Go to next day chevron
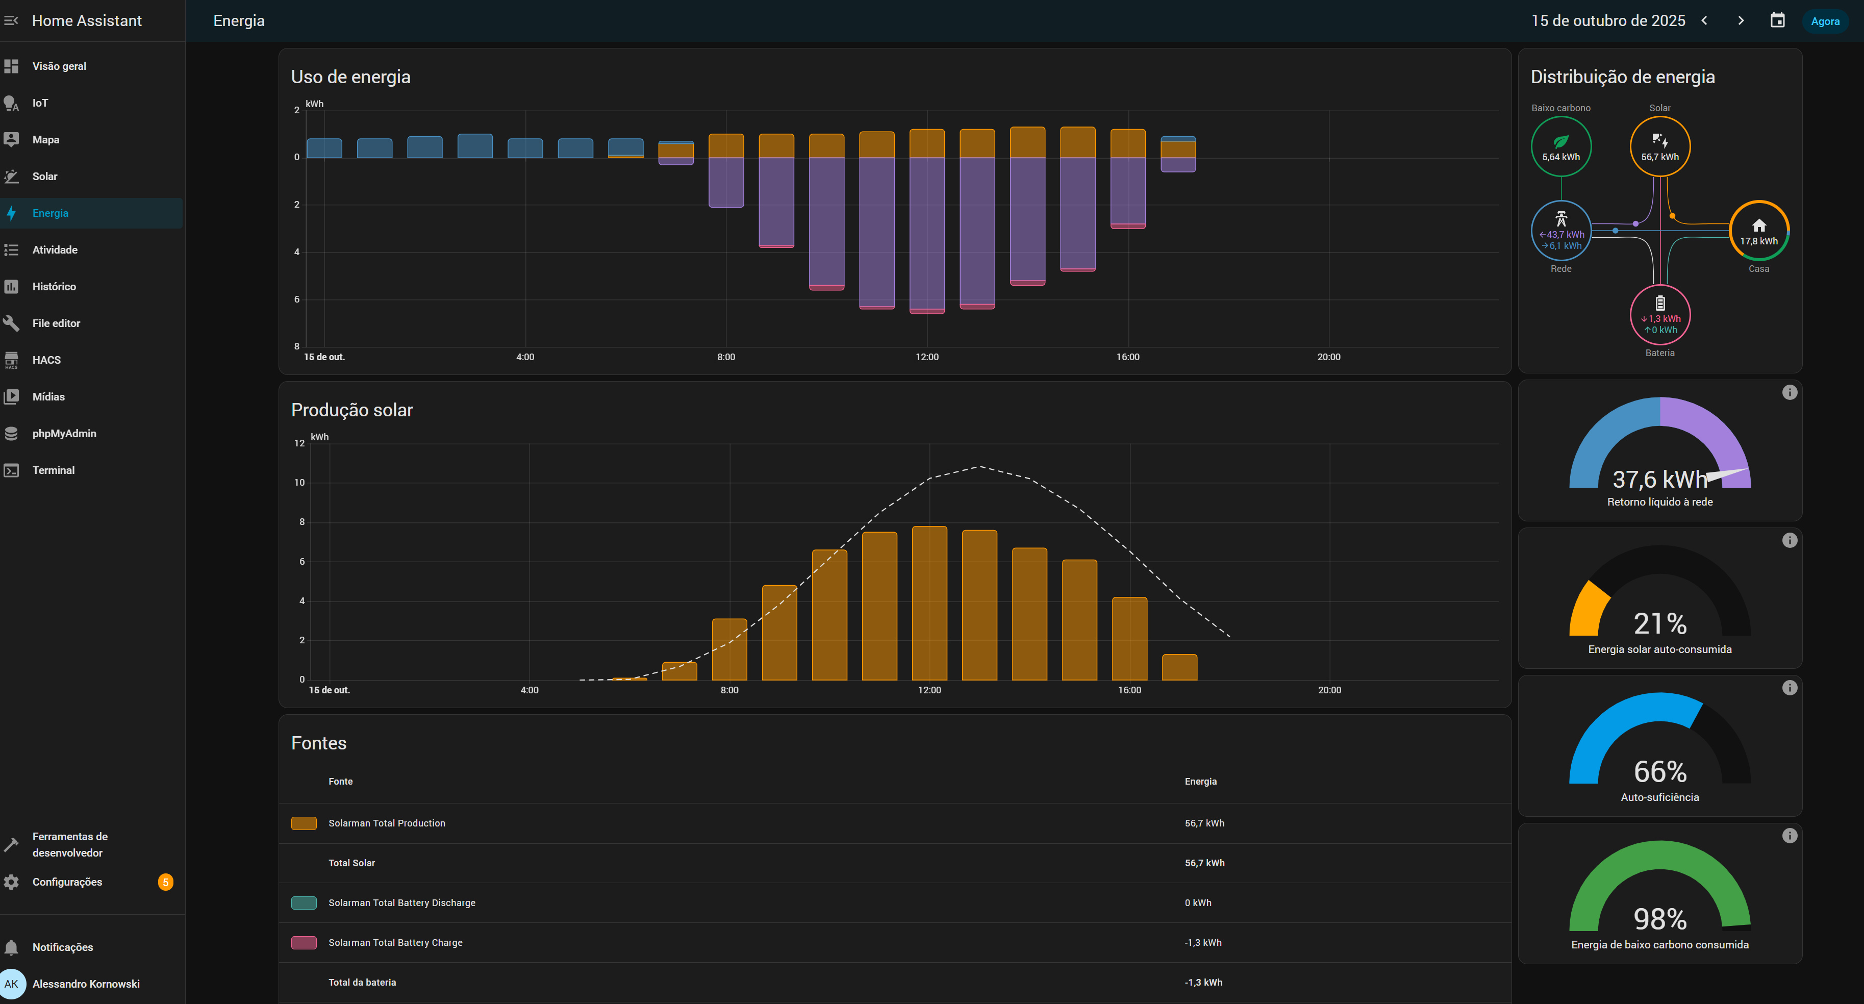 [1740, 20]
